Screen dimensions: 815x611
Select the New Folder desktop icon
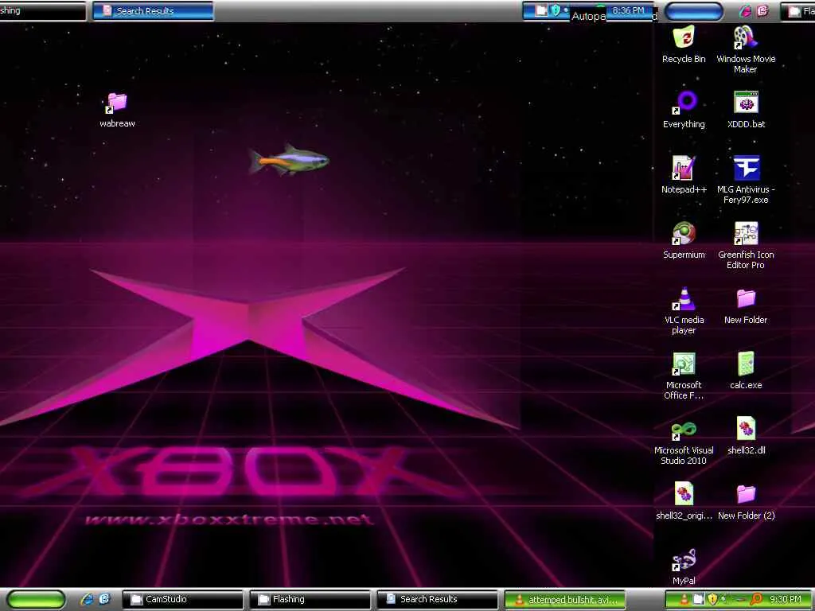click(x=745, y=306)
